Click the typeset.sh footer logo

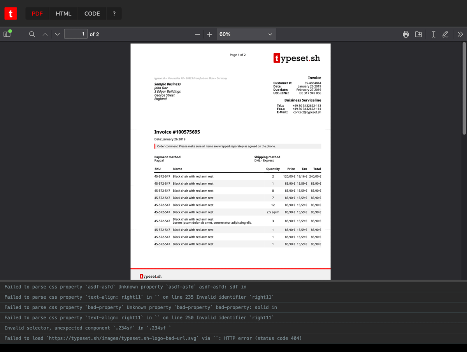151,276
